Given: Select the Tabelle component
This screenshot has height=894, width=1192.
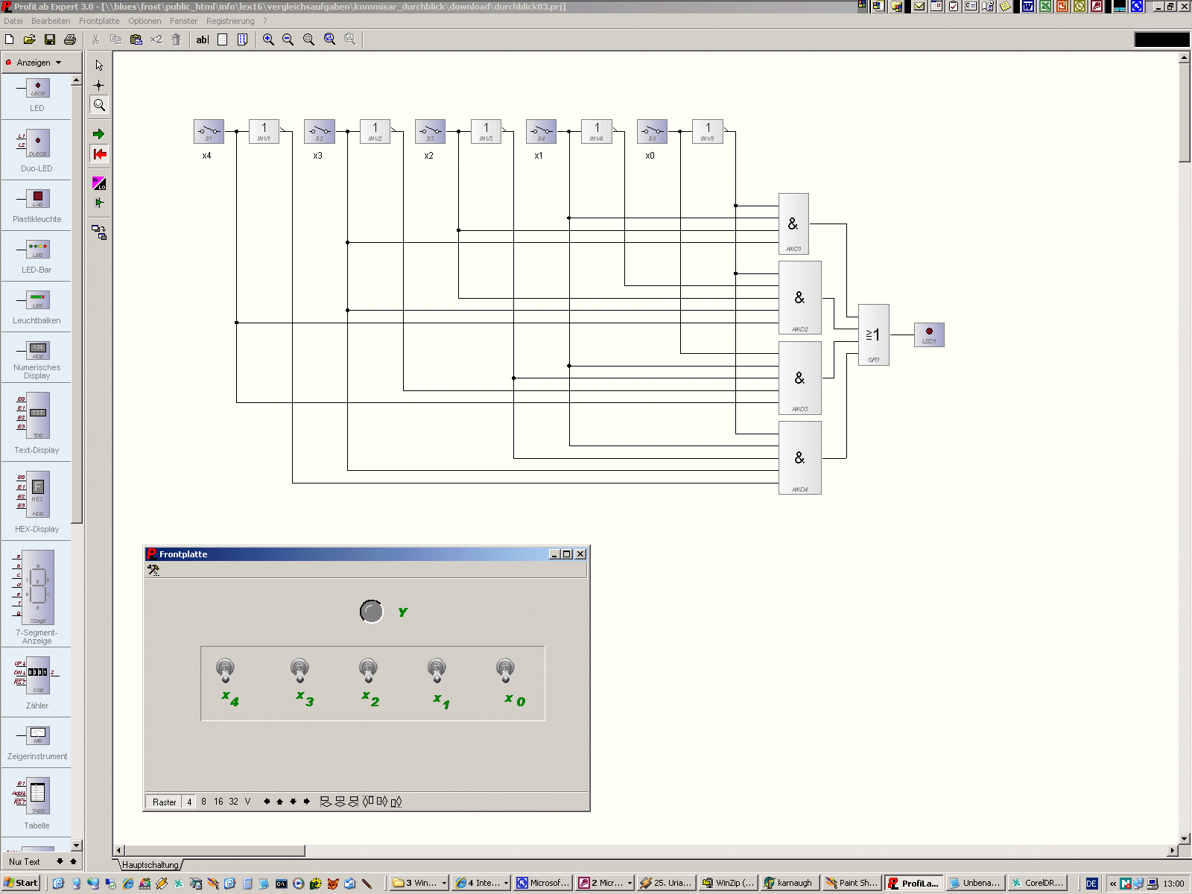Looking at the screenshot, I should [37, 803].
